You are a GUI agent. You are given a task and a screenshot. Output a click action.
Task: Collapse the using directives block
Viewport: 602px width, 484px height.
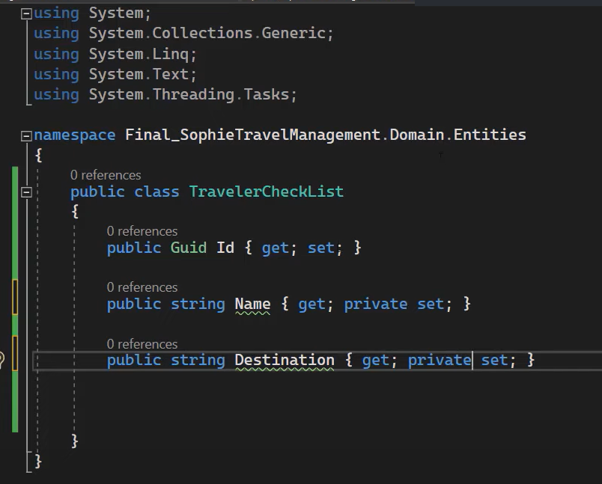pos(27,13)
